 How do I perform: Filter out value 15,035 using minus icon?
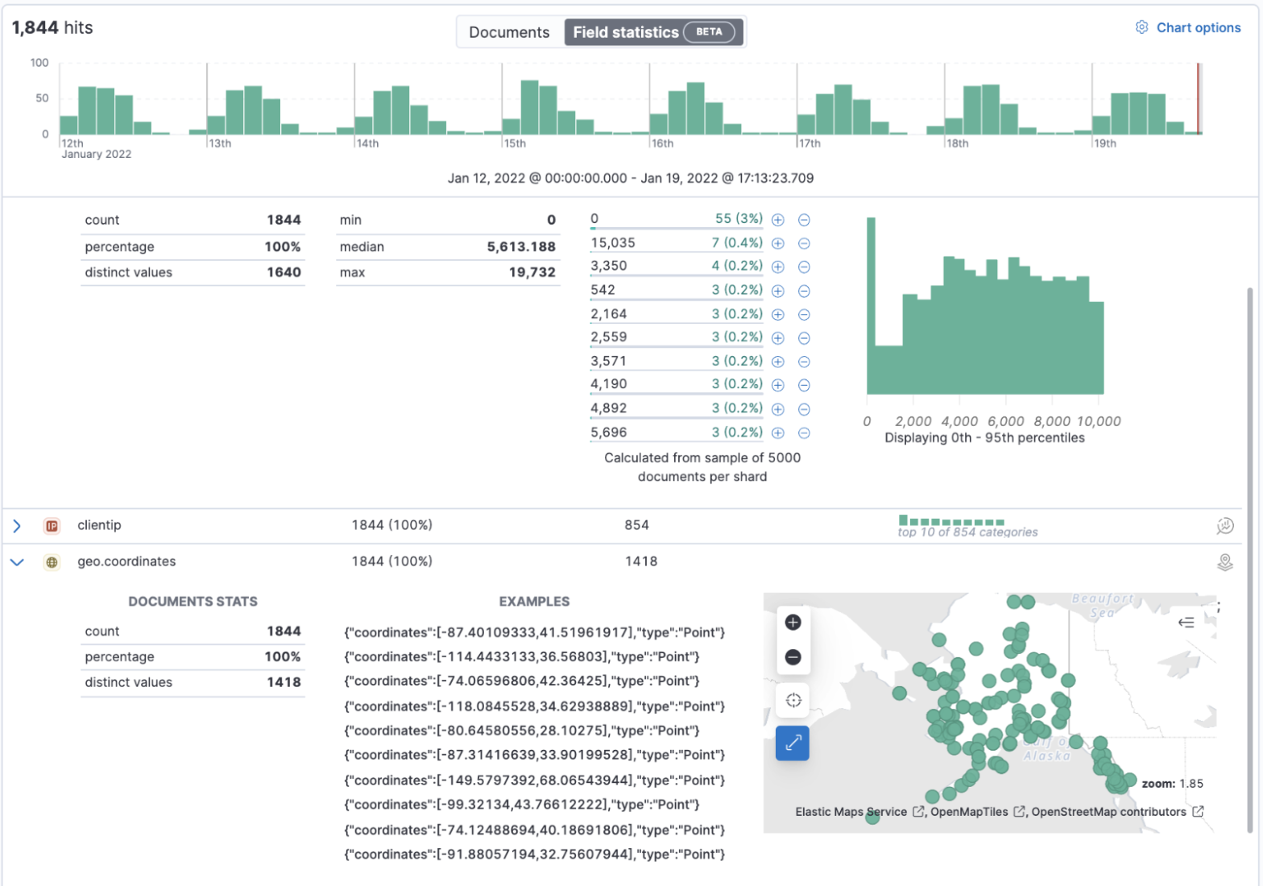[x=804, y=243]
